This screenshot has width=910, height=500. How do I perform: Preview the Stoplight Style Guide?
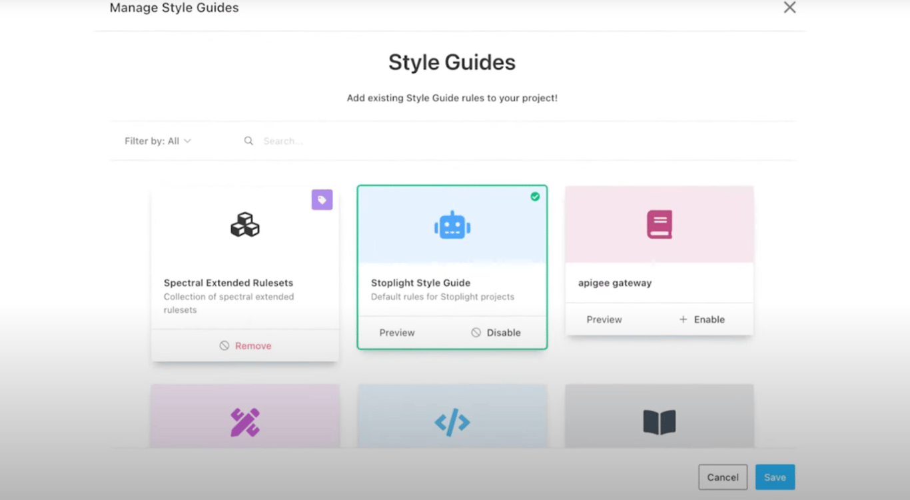tap(397, 333)
